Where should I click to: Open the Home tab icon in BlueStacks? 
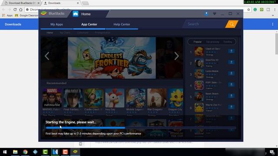[x=76, y=14]
